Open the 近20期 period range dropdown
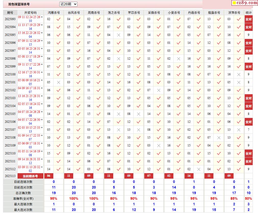The image size is (258, 214). pyautogui.click(x=68, y=4)
